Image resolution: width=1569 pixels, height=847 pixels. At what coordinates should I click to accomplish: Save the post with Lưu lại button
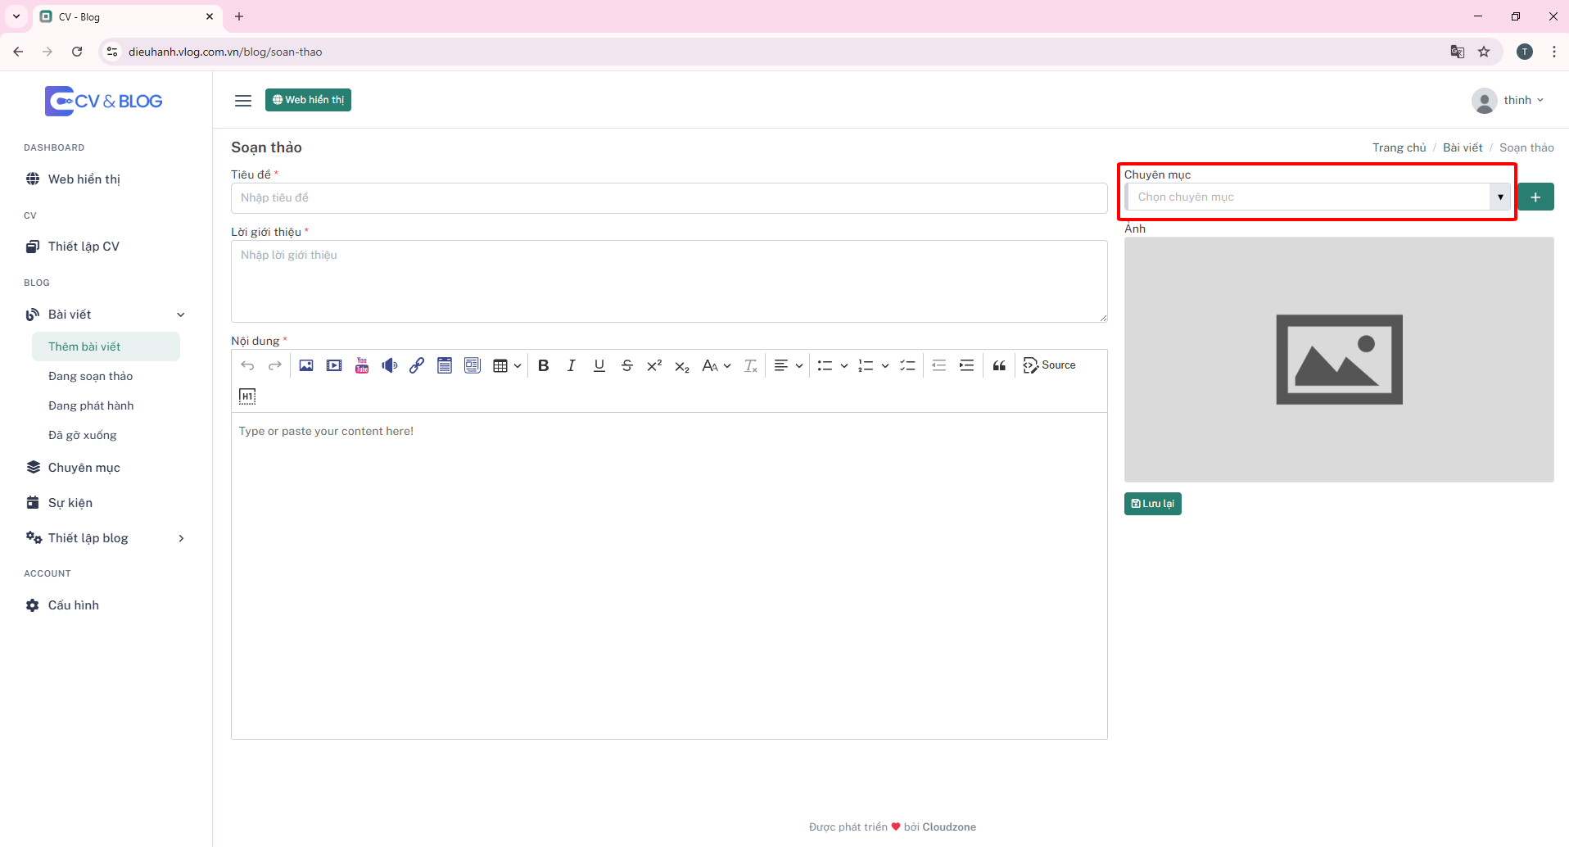(x=1152, y=504)
